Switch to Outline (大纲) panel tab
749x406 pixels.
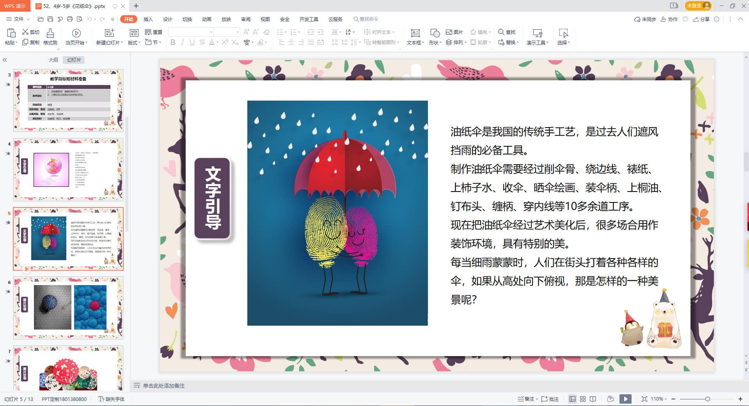pos(53,60)
